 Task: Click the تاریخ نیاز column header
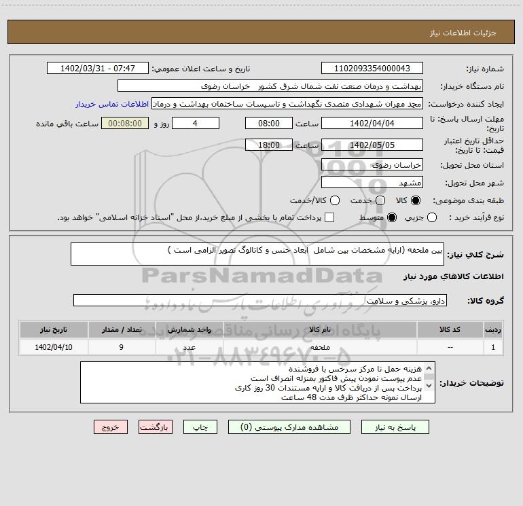pyautogui.click(x=54, y=329)
